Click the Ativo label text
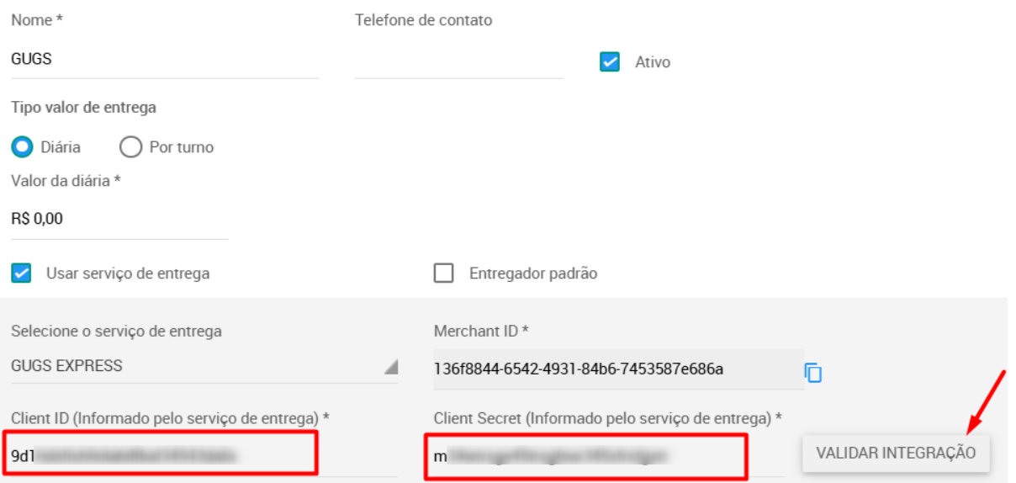Image resolution: width=1016 pixels, height=483 pixels. click(x=653, y=62)
